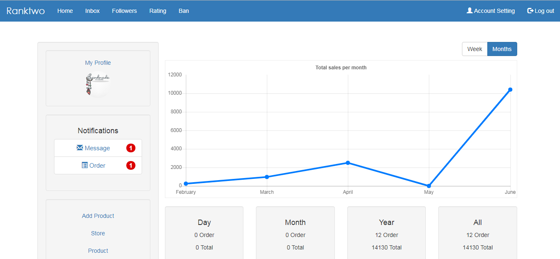This screenshot has width=560, height=259.
Task: Open the Ban page in navbar
Action: (184, 11)
